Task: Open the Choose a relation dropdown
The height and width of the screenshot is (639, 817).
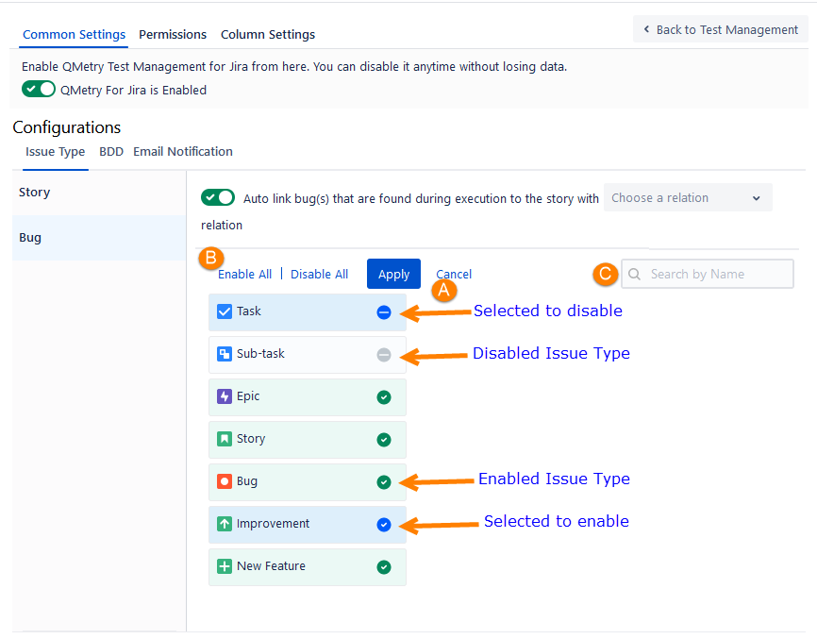Action: tap(687, 198)
